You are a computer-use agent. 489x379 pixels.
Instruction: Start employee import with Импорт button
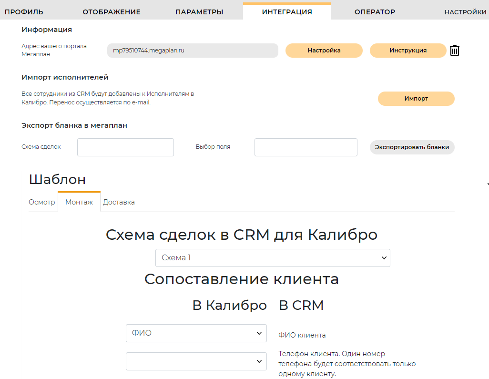tap(416, 99)
